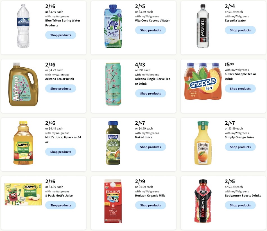The height and width of the screenshot is (231, 267).
Task: Click Shop products for Naked Juice
Action: click(150, 147)
